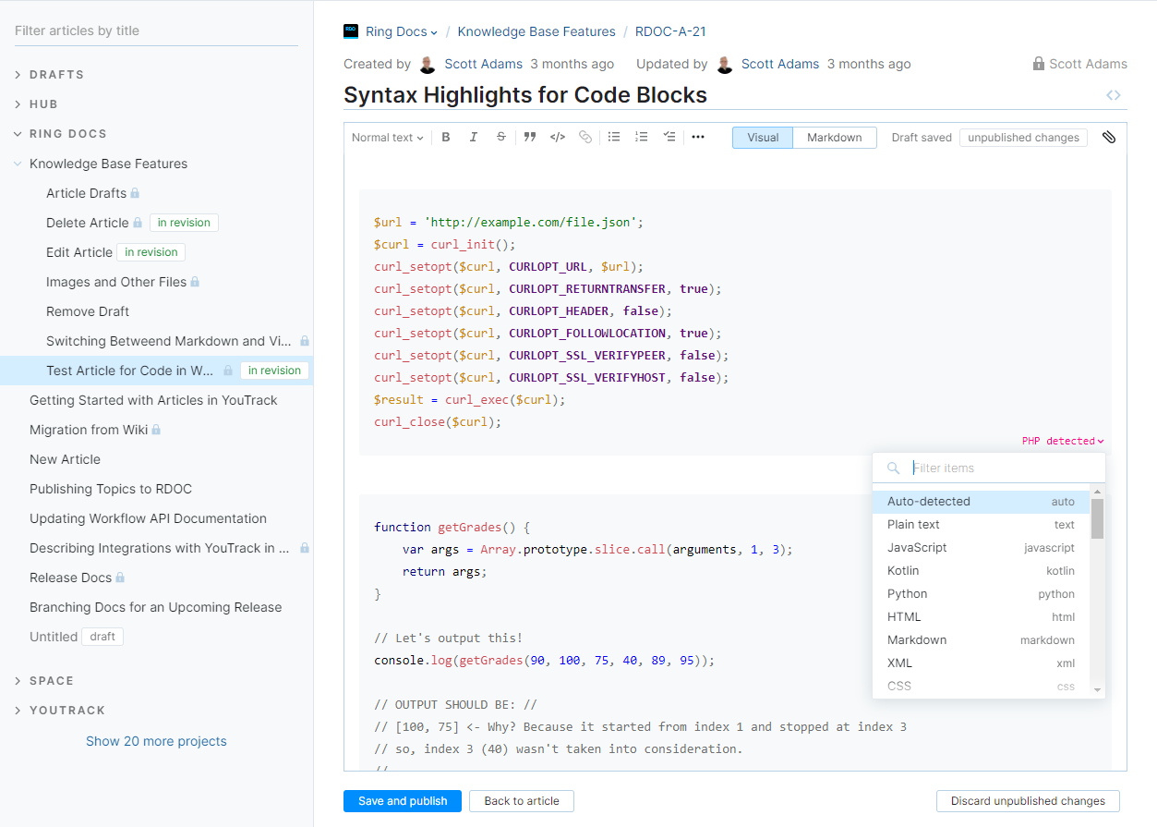Open the attachment paperclip icon
Image resolution: width=1157 pixels, height=827 pixels.
[x=1108, y=137]
